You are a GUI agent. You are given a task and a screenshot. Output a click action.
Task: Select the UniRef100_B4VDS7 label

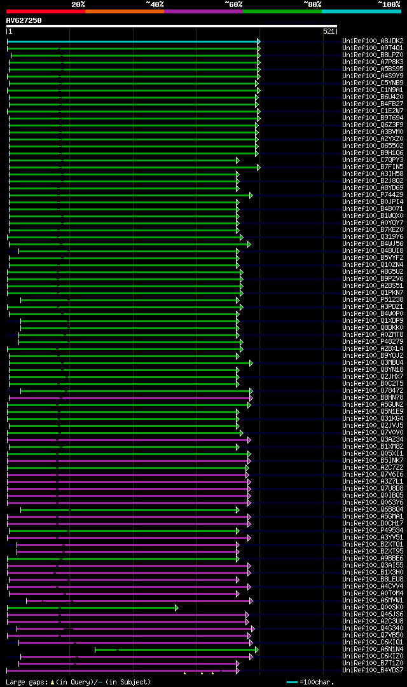coord(373,670)
